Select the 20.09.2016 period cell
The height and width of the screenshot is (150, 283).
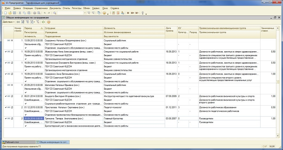pyautogui.click(x=33, y=118)
